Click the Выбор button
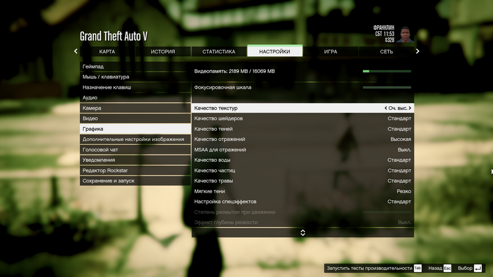This screenshot has height=277, width=493. click(470, 268)
